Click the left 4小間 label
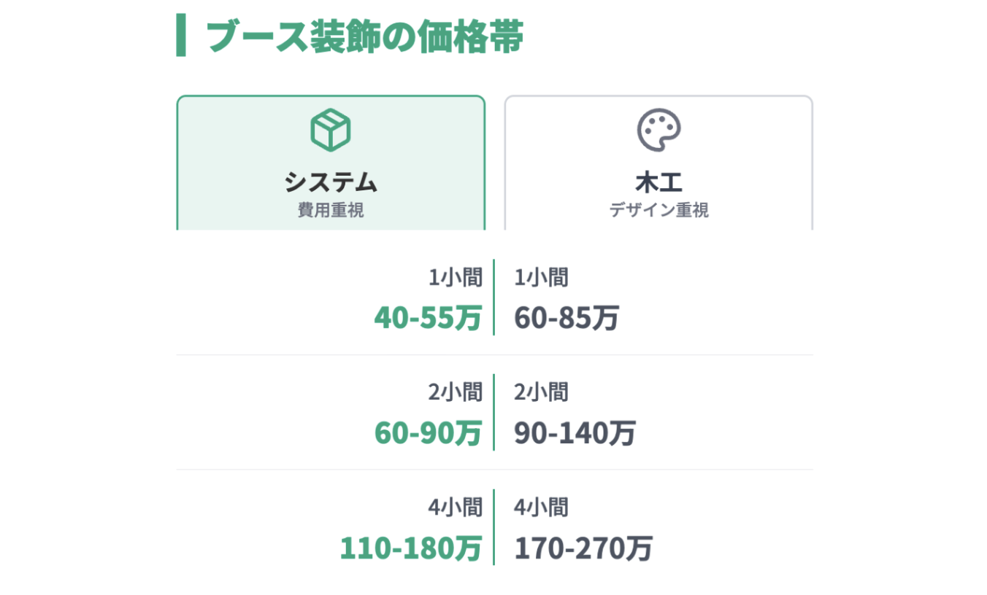987x595 pixels. 456,507
